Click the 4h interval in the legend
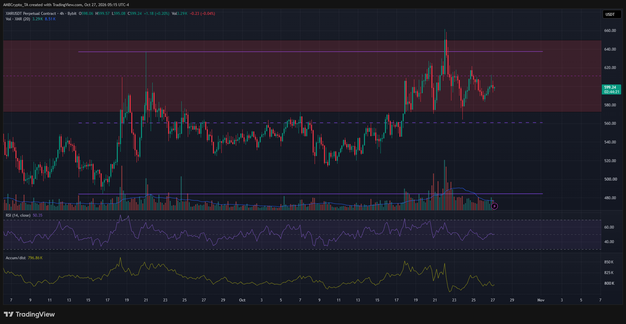 click(x=62, y=14)
